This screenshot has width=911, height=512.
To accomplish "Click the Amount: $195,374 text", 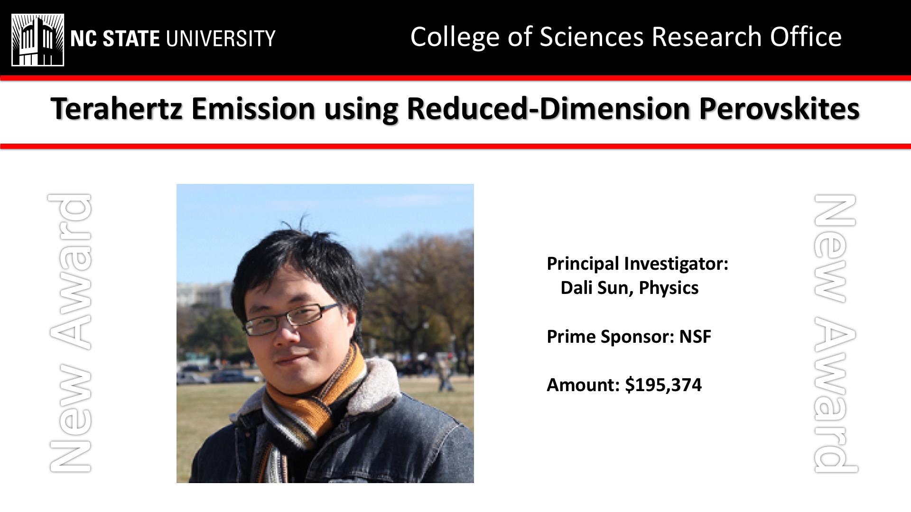I will click(624, 384).
